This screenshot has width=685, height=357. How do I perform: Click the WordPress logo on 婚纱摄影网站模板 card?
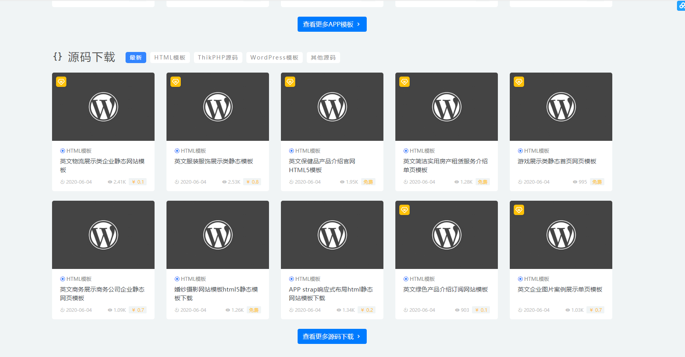218,235
